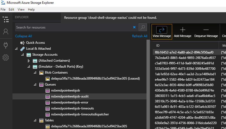The width and height of the screenshot is (226, 129).
Task: Select message 38510c75-3040-4a2a-b16e-13508c3c0731
Action: [x=186, y=101]
